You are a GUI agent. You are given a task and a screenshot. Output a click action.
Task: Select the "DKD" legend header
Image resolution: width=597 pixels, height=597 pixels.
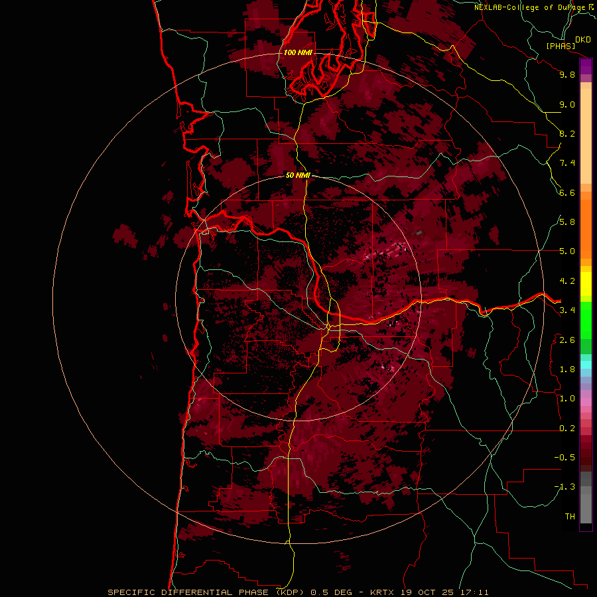click(x=583, y=40)
